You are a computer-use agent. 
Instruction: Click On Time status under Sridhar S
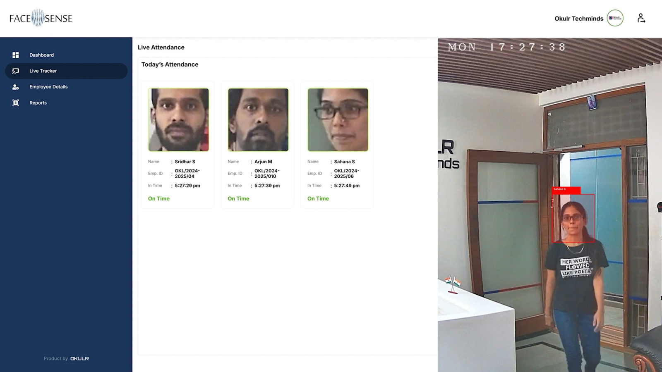(x=159, y=199)
